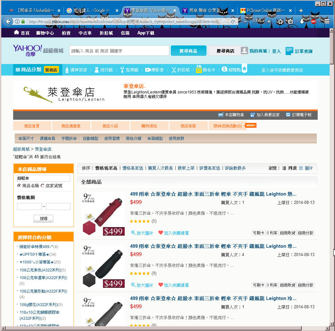335x331 pixels.
Task: Click the Yahoo 首頁 home icon
Action: pyautogui.click(x=16, y=32)
